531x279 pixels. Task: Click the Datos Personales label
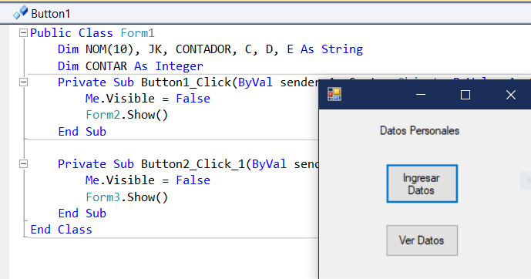419,131
